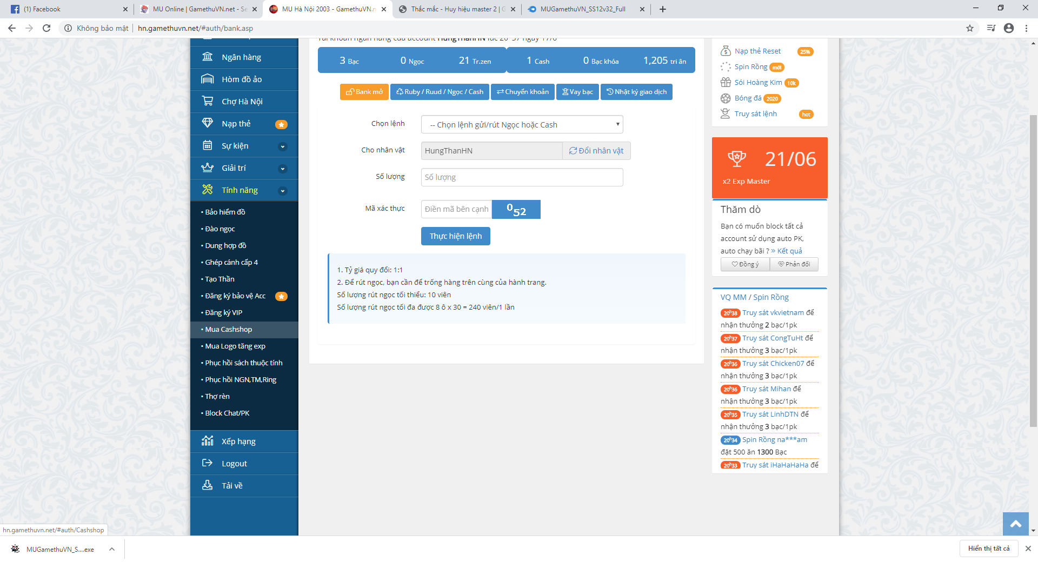This screenshot has height=562, width=1038.
Task: Select Mua Cashshop in the sidebar
Action: pos(229,330)
